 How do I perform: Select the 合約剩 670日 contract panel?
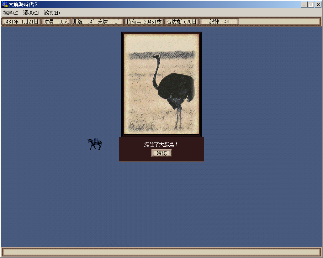point(182,22)
